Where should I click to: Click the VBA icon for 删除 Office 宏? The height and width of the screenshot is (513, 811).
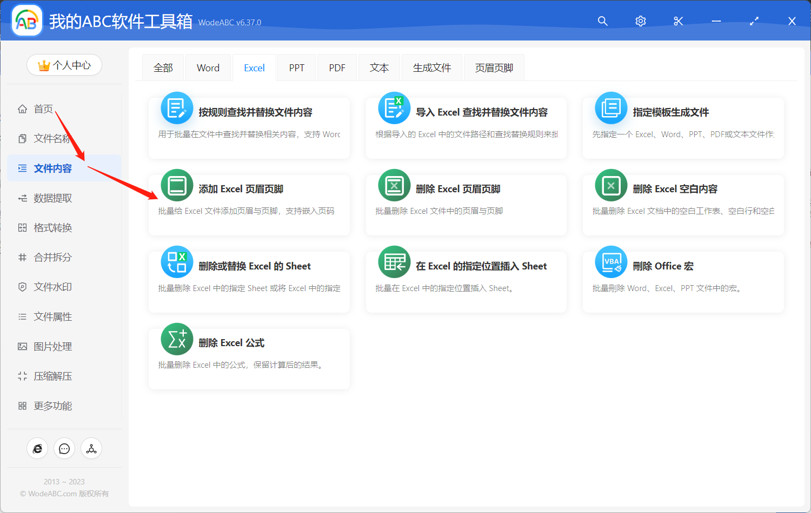610,262
